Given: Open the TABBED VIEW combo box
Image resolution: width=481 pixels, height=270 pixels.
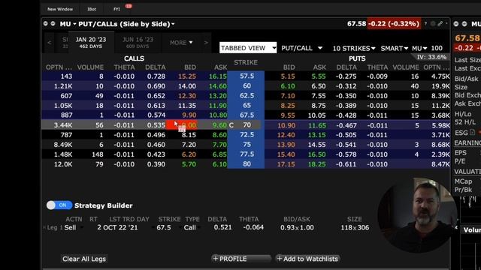Looking at the screenshot, I should (248, 48).
